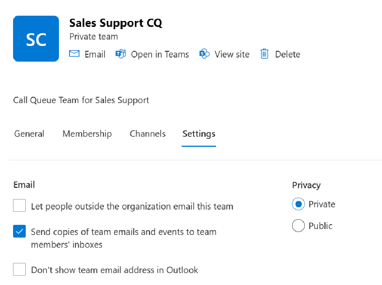Select the Open in Teams icon
This screenshot has width=382, height=285.
click(120, 54)
